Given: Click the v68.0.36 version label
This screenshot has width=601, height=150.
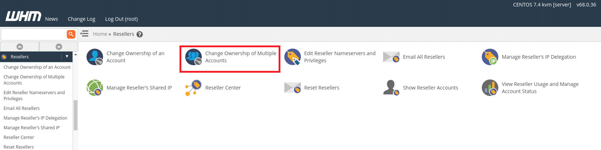Looking at the screenshot, I should 586,5.
